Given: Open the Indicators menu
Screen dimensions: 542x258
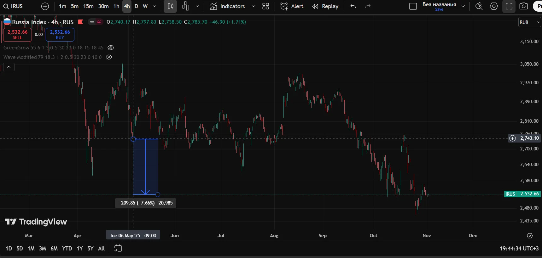Looking at the screenshot, I should (227, 6).
